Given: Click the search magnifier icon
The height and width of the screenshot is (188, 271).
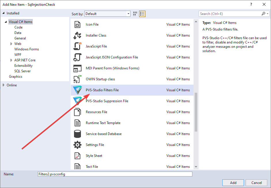Looking at the screenshot, I should tap(264, 14).
